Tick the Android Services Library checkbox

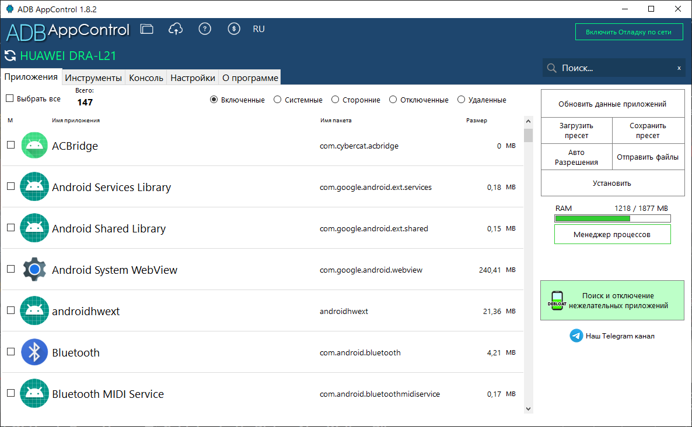tap(11, 186)
